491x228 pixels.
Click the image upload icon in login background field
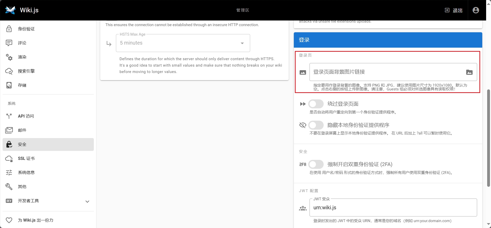tap(469, 72)
